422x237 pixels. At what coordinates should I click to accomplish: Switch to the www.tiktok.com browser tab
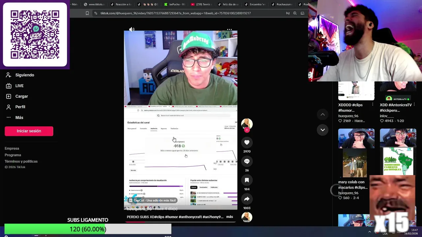pyautogui.click(x=94, y=4)
